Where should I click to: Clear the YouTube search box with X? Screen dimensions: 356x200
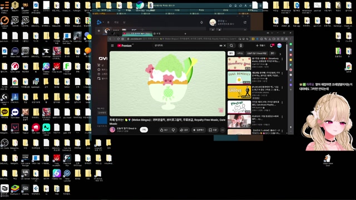225,46
